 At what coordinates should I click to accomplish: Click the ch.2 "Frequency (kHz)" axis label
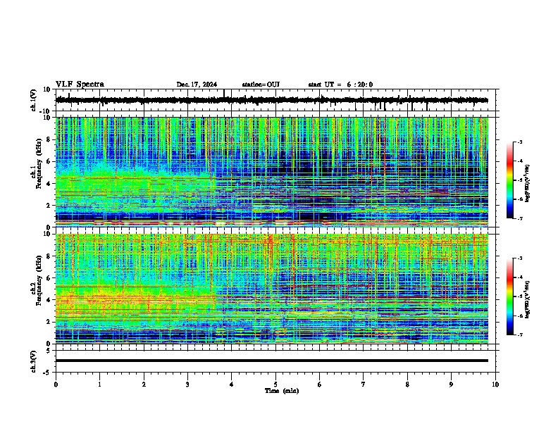click(x=40, y=280)
